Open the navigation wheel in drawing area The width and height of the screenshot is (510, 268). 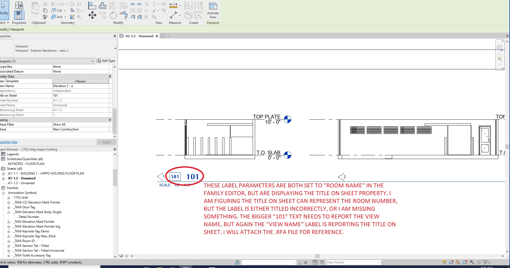tap(500, 48)
